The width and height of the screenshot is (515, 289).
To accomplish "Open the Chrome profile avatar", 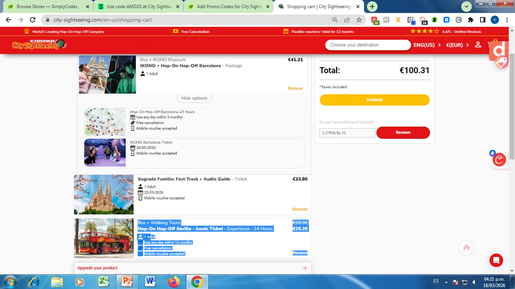I will coord(495,20).
